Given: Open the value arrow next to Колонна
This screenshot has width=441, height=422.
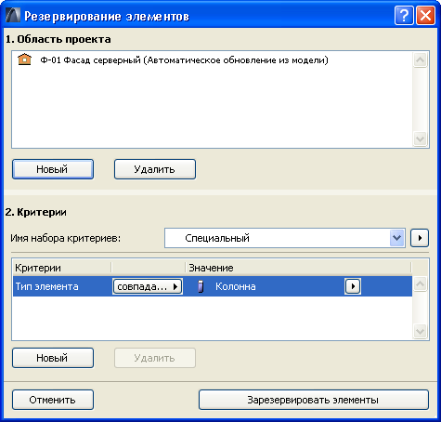Looking at the screenshot, I should (x=353, y=286).
